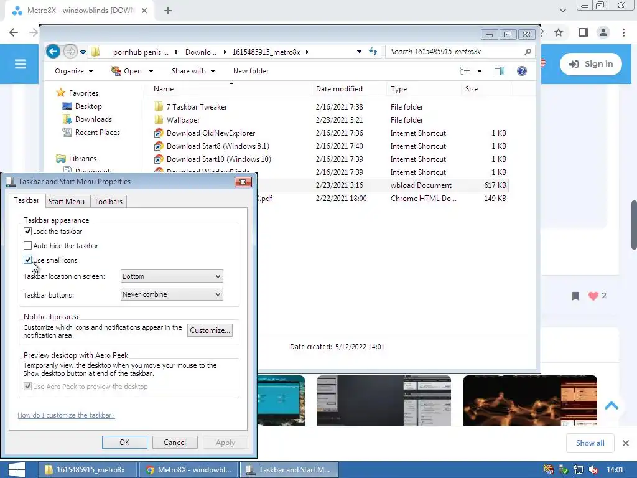Screen dimensions: 637x478
Task: Expand address bar history dropdown arrow
Action: pyautogui.click(x=359, y=52)
